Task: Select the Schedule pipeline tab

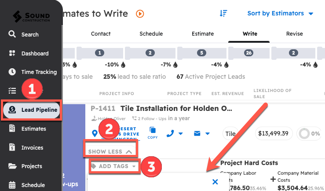Action: pyautogui.click(x=151, y=34)
